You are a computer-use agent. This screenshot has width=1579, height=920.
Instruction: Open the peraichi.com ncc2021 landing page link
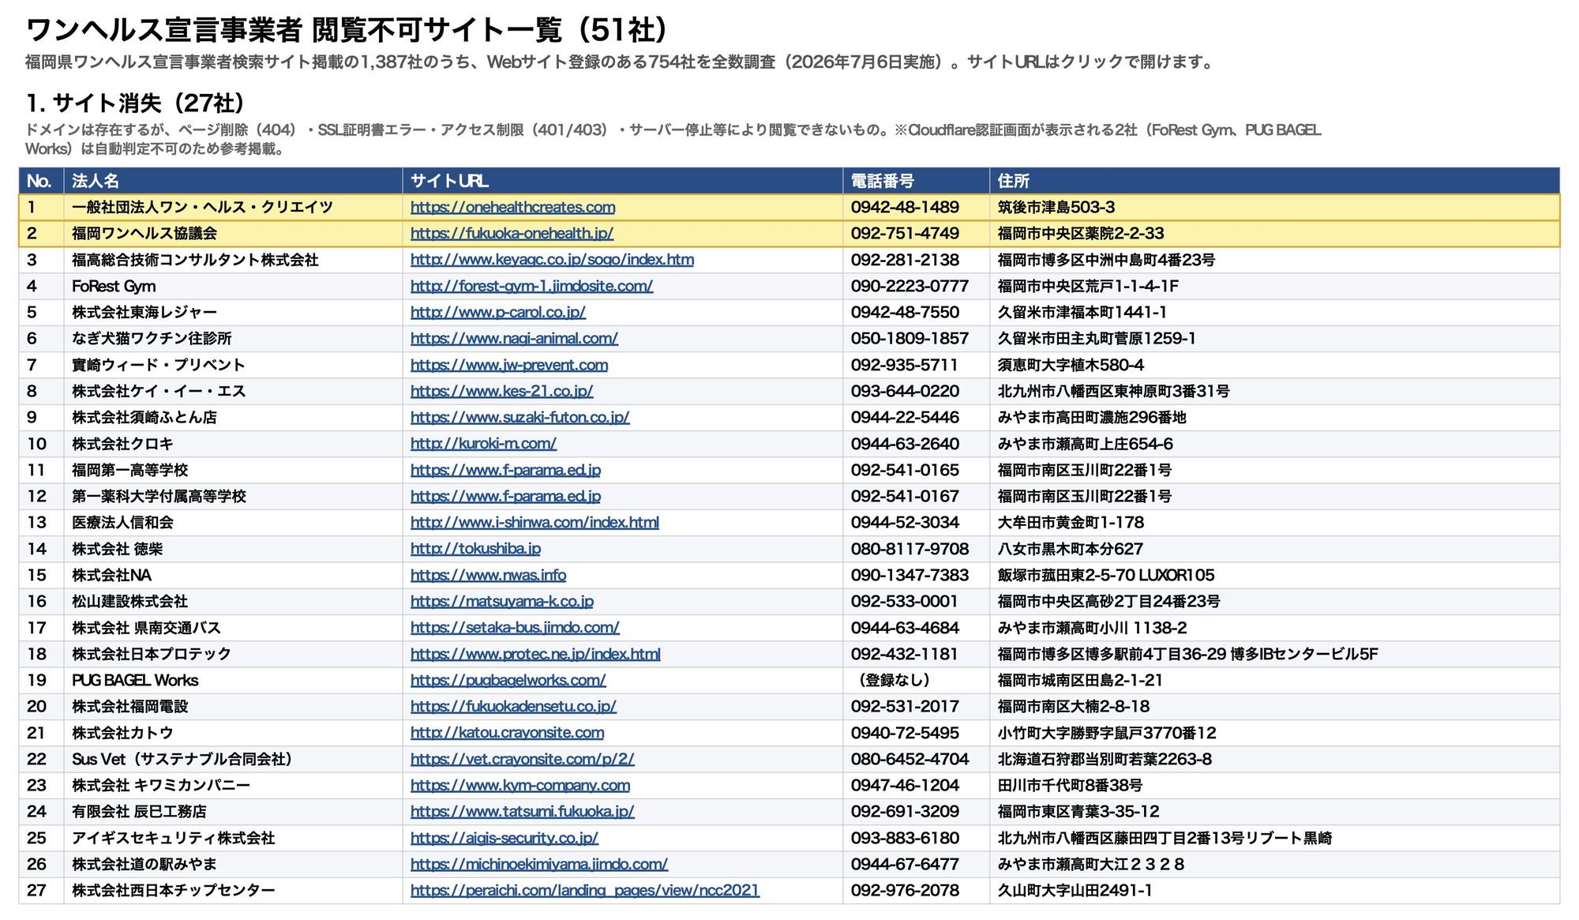pyautogui.click(x=584, y=891)
